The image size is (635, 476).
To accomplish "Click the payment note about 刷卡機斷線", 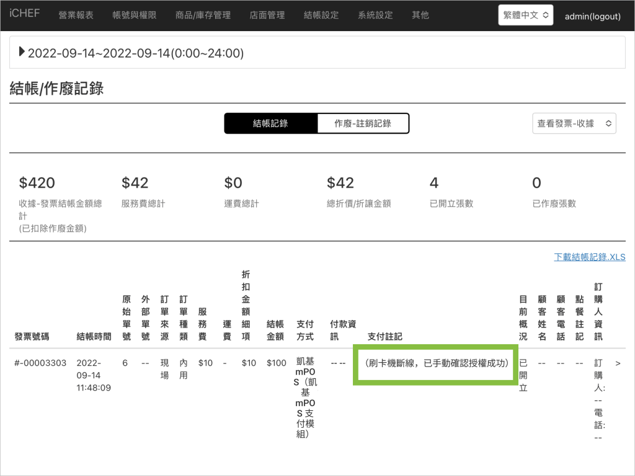I will tap(436, 364).
